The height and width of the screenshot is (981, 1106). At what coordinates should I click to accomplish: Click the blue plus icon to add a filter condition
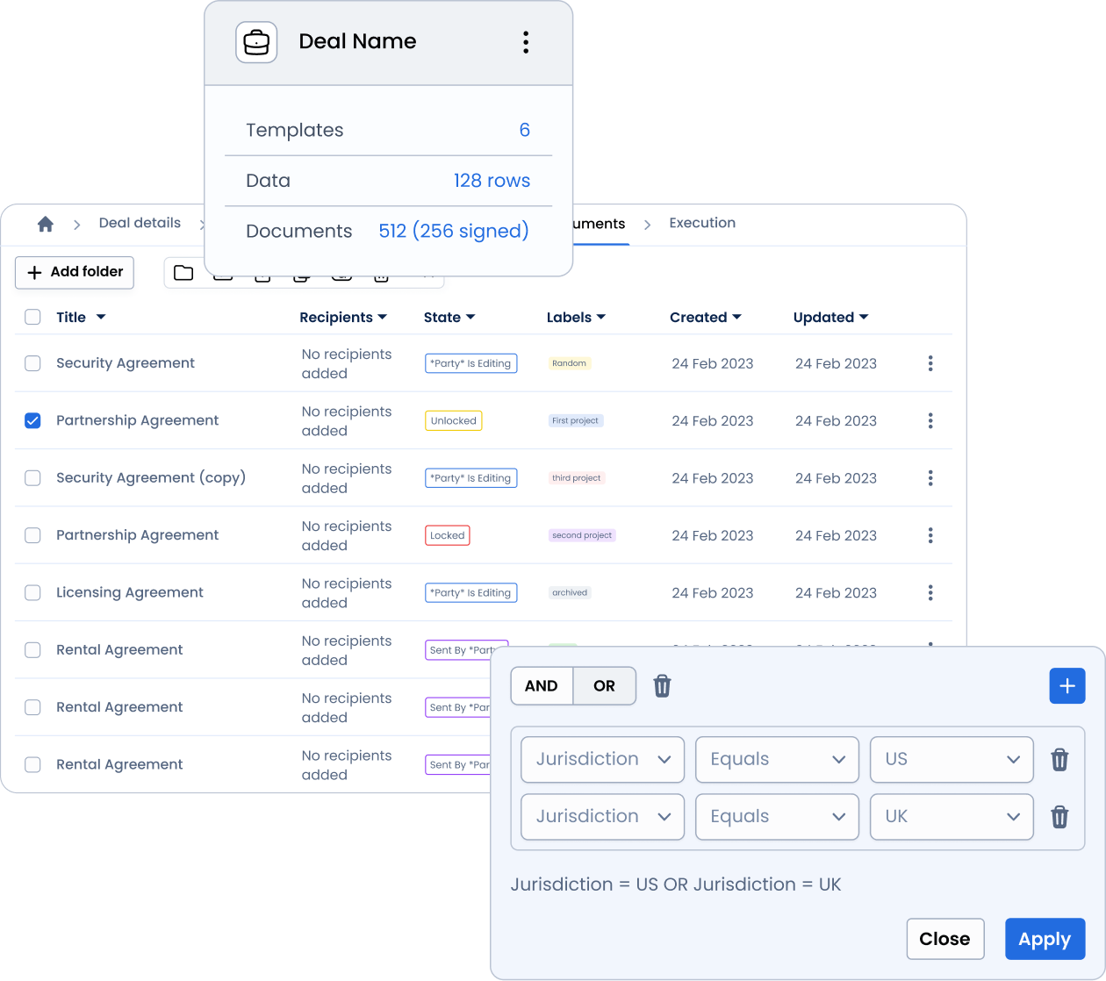pyautogui.click(x=1067, y=685)
